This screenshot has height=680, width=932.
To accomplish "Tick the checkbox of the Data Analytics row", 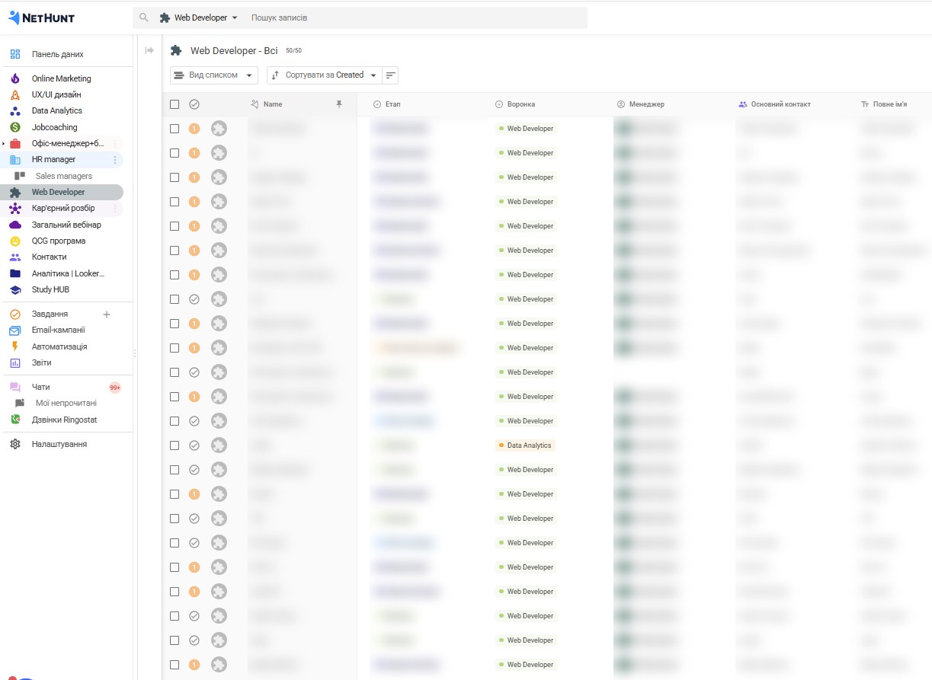I will (x=175, y=445).
